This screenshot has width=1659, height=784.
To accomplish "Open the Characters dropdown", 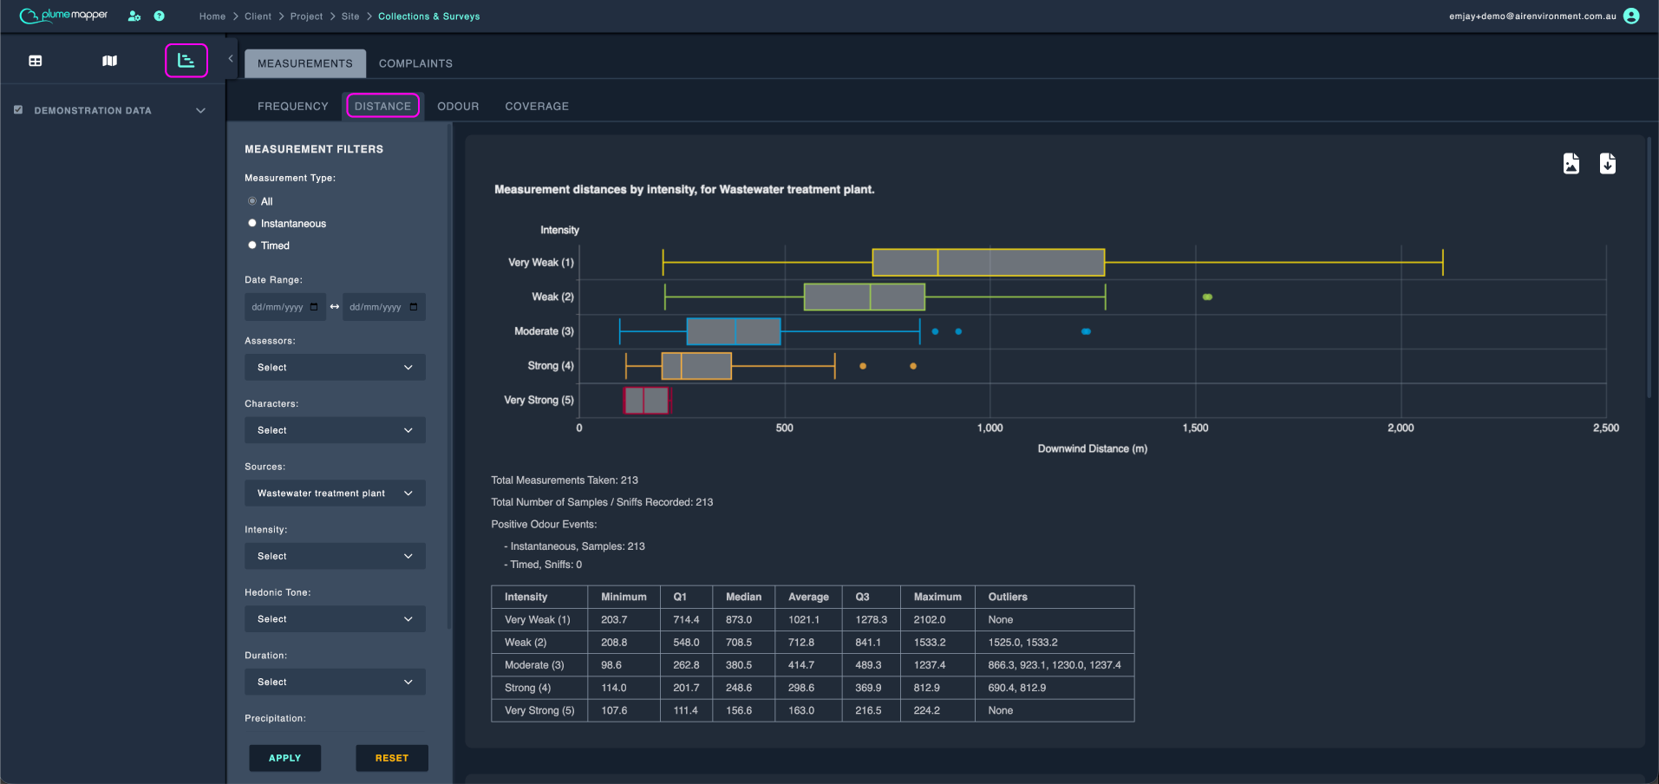I will 335,430.
